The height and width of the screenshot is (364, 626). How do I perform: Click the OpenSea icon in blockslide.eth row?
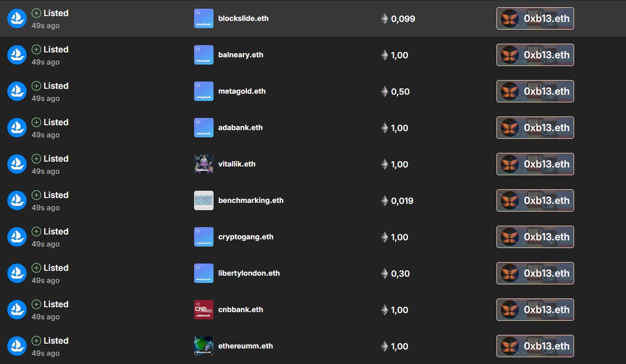[x=17, y=18]
